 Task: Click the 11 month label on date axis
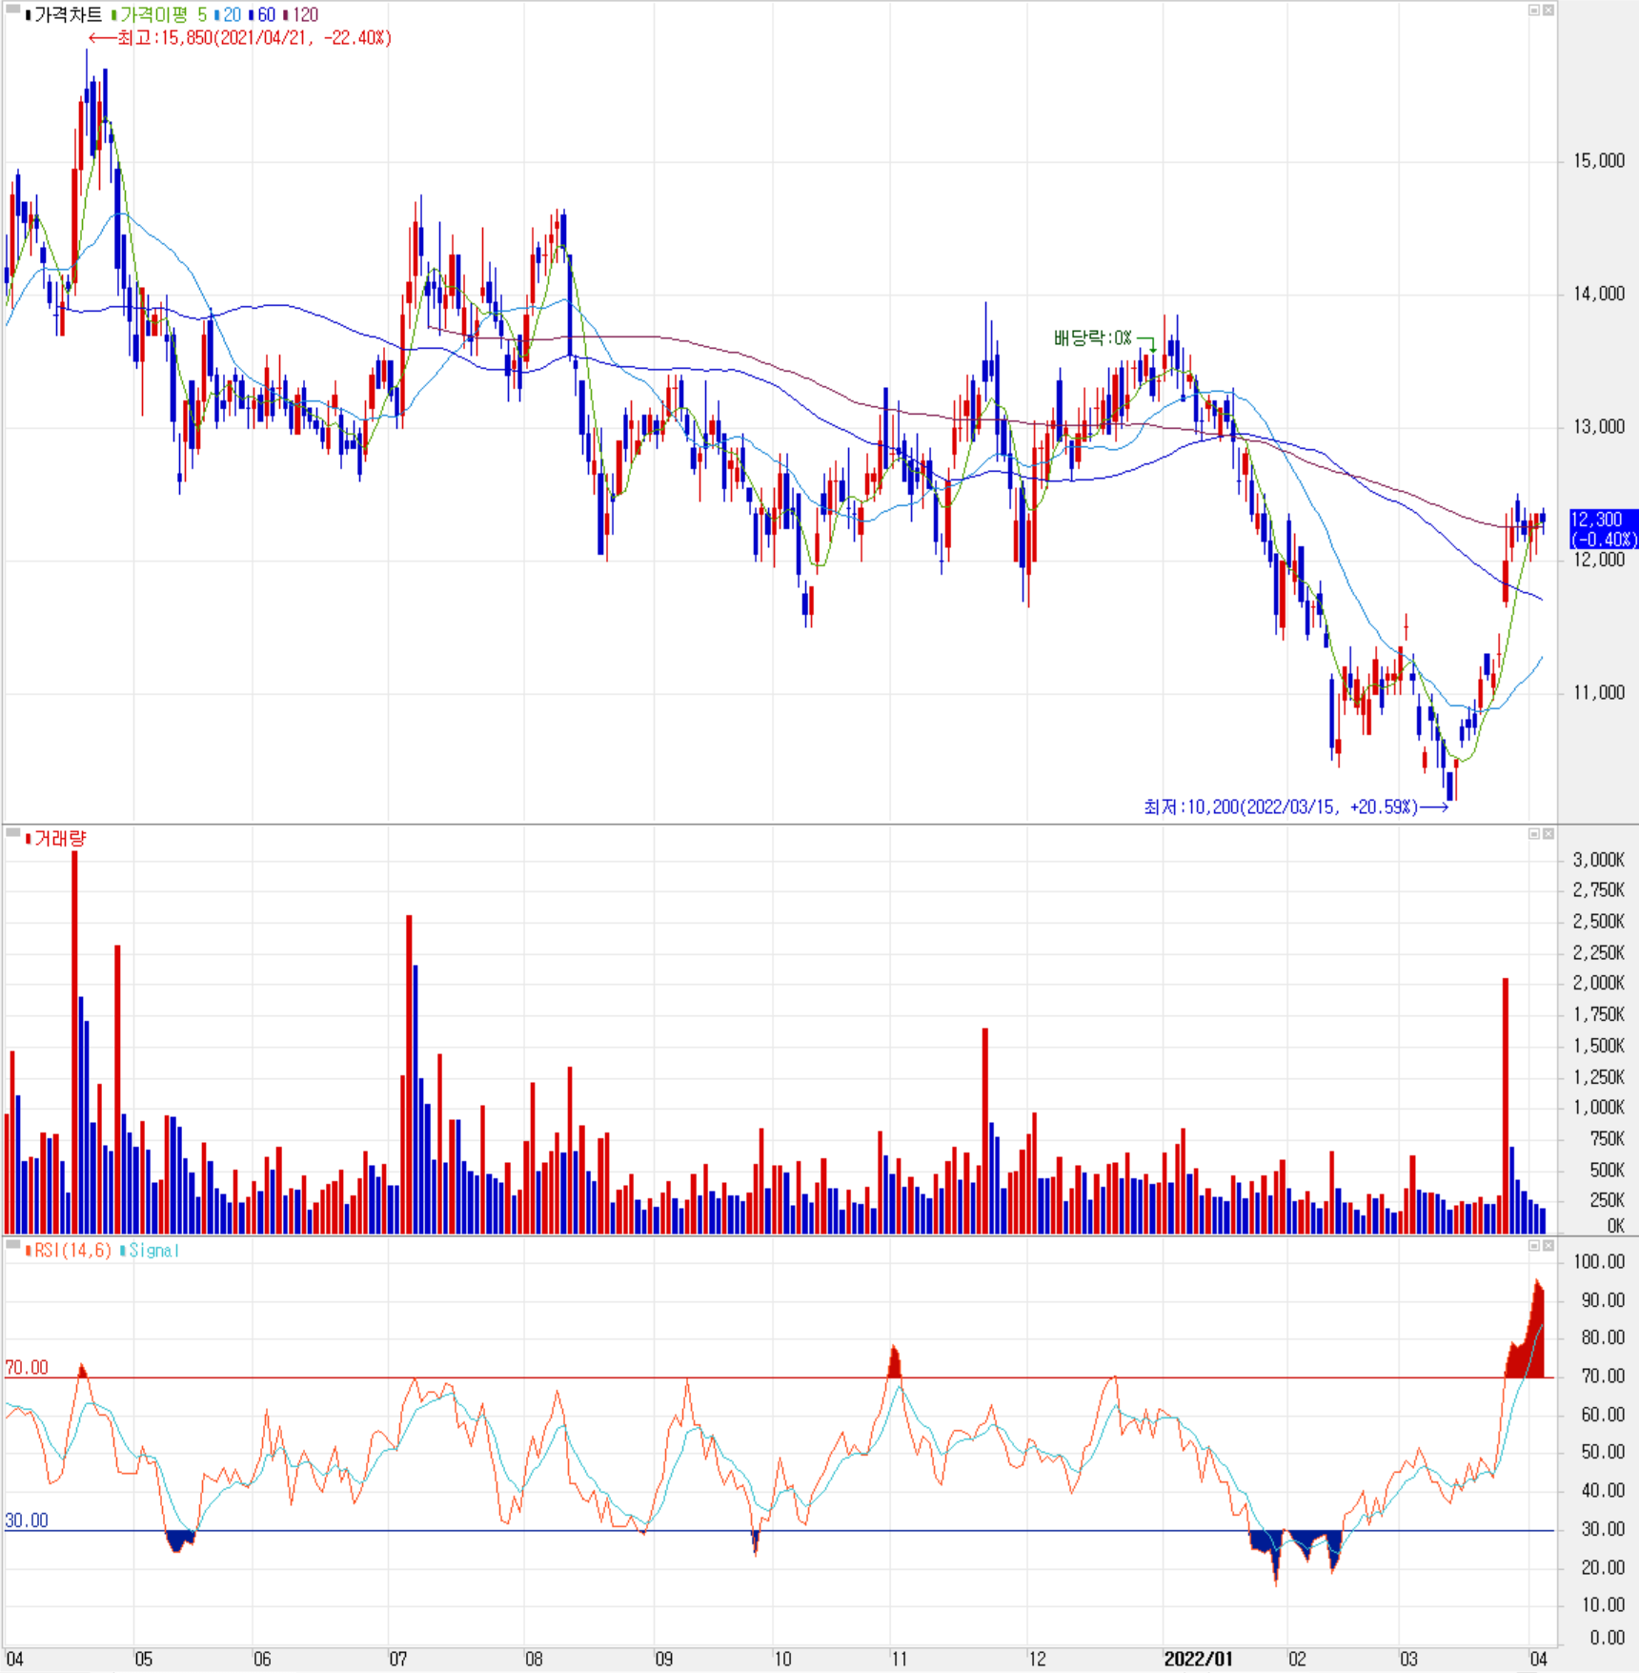click(x=899, y=1660)
